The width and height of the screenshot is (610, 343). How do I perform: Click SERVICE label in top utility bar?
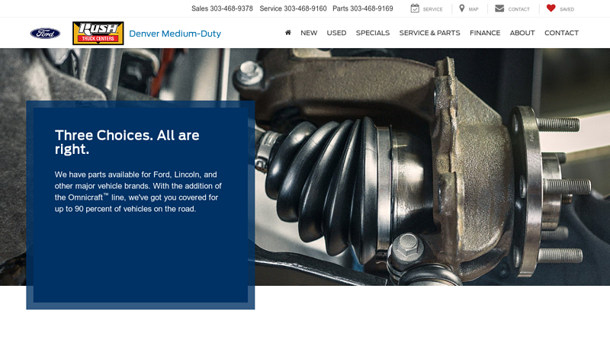click(432, 9)
